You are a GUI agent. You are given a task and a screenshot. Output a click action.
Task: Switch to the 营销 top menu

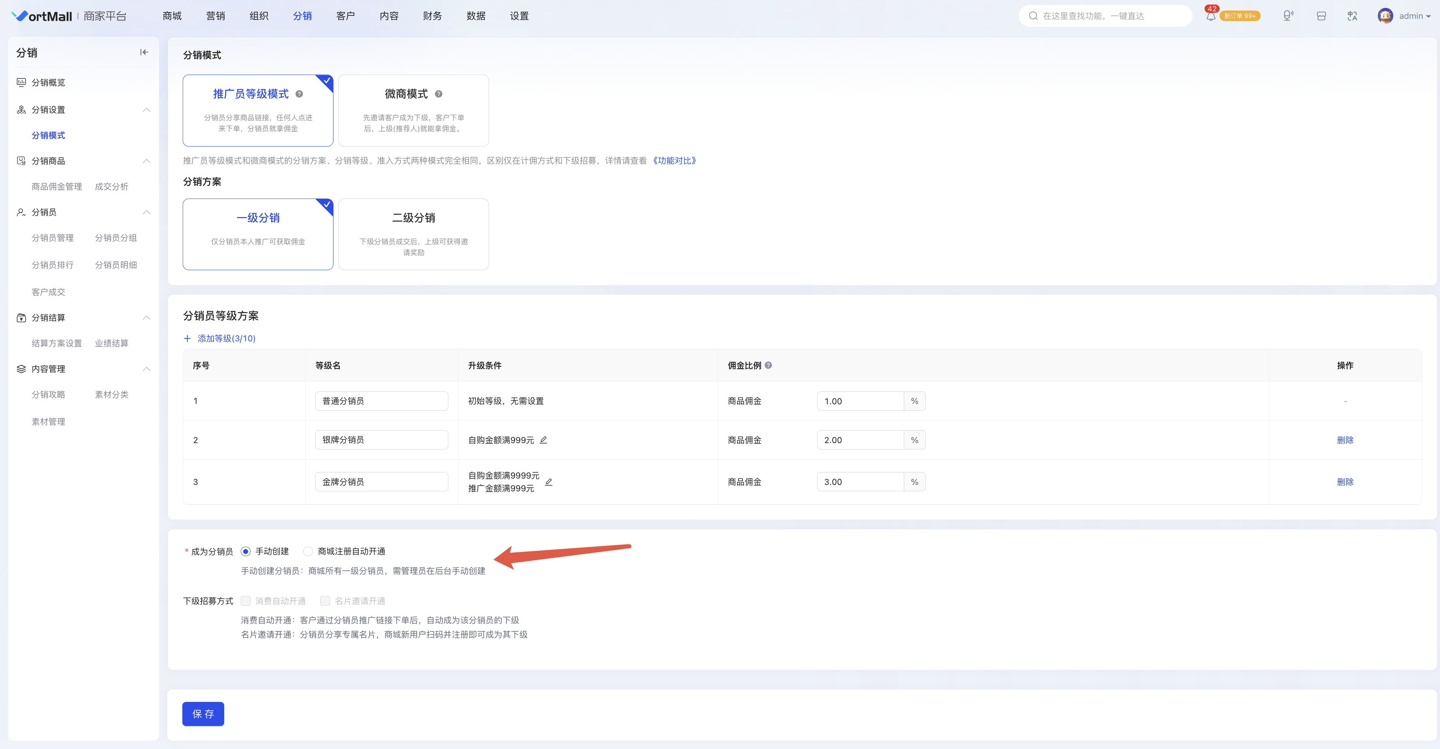(x=215, y=16)
